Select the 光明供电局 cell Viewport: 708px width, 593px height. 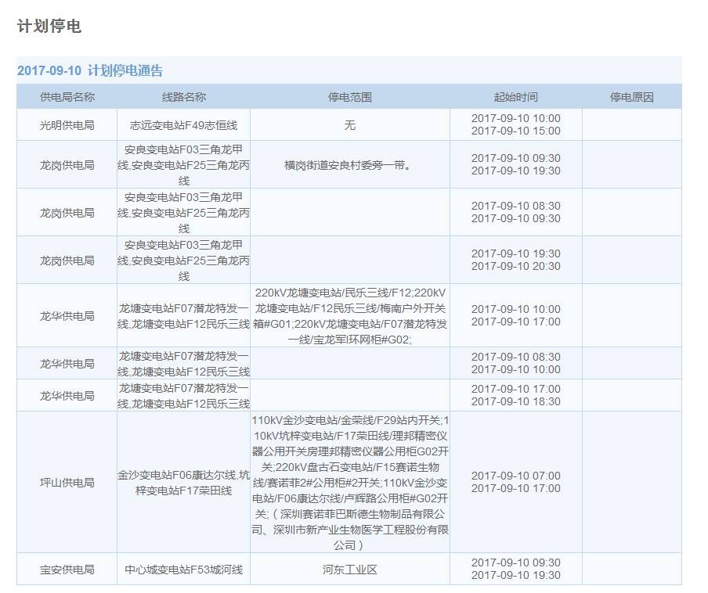(x=67, y=125)
